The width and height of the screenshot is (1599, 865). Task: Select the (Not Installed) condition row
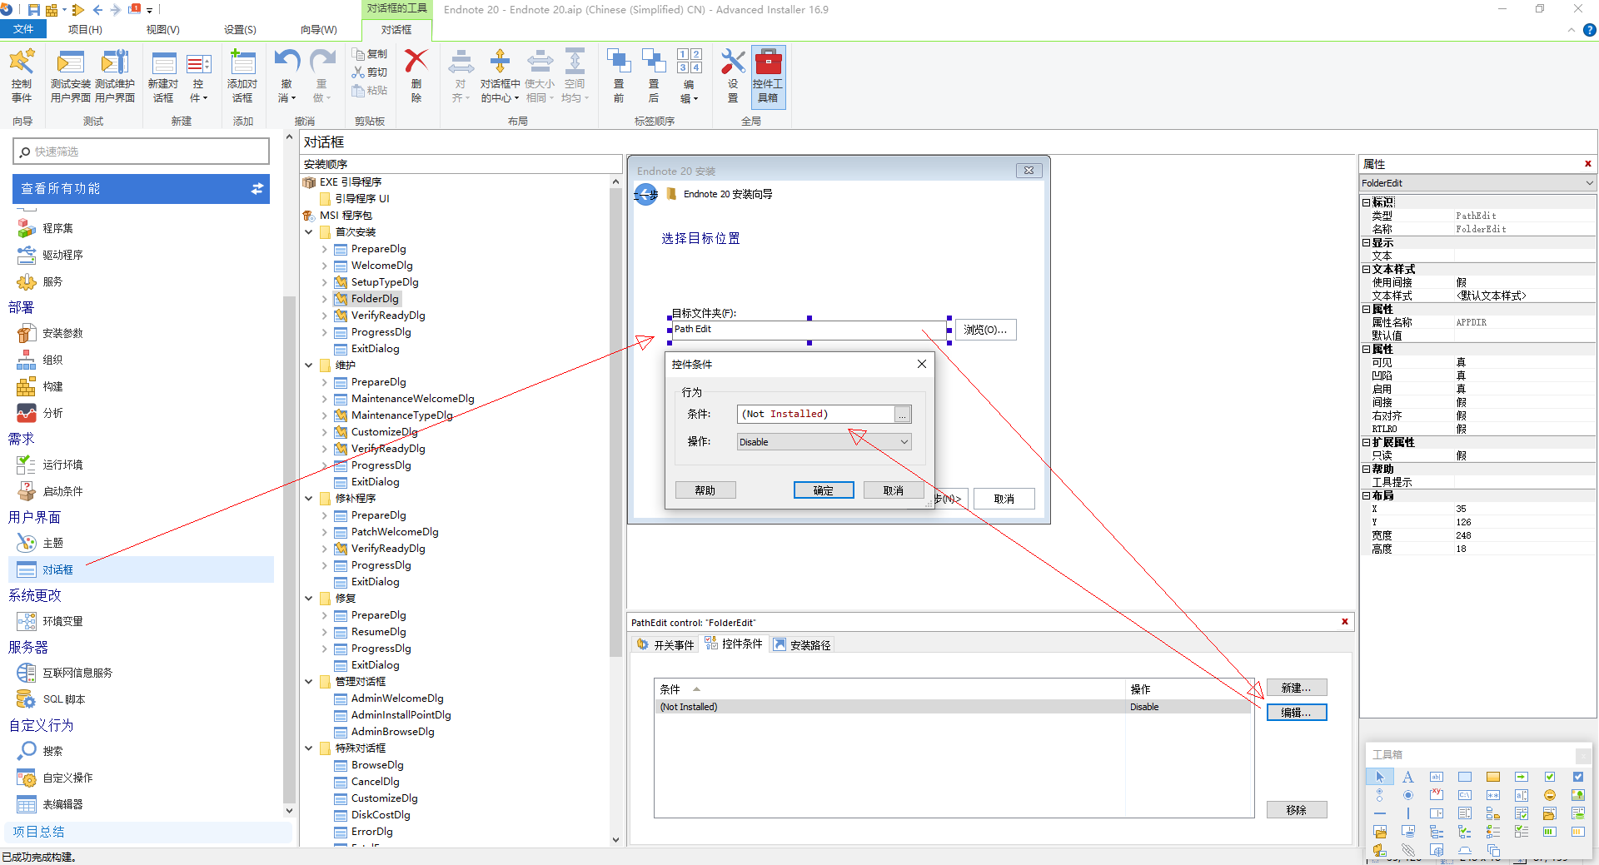tap(954, 707)
